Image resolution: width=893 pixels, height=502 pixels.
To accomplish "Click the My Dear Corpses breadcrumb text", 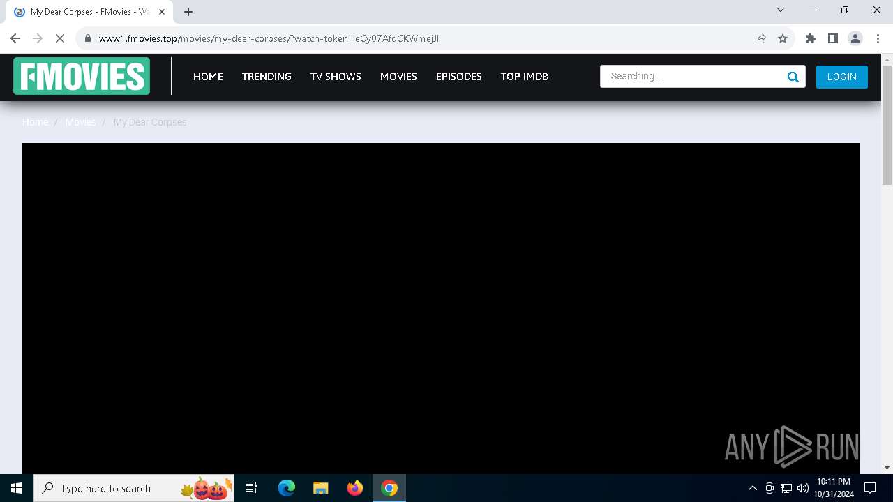I will [x=150, y=122].
